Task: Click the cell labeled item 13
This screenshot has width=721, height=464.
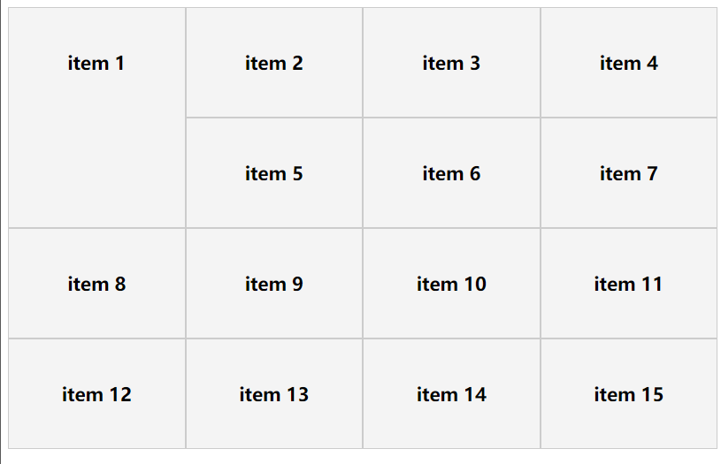Action: (x=273, y=394)
